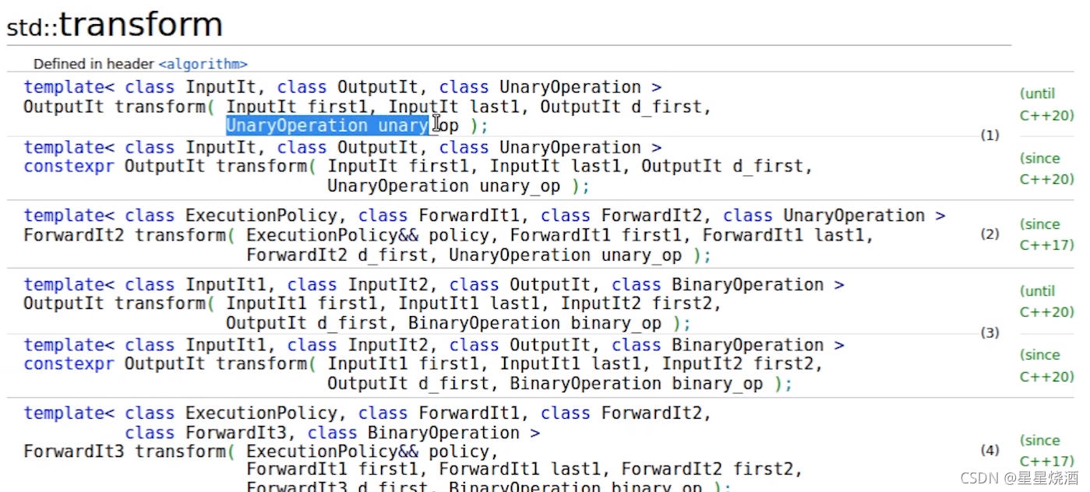Open the <algorithm> header link
Screen dimensions: 1090x492
click(x=203, y=64)
